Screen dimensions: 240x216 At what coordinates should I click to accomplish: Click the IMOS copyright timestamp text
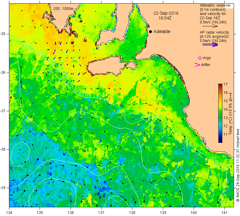[238, 165]
